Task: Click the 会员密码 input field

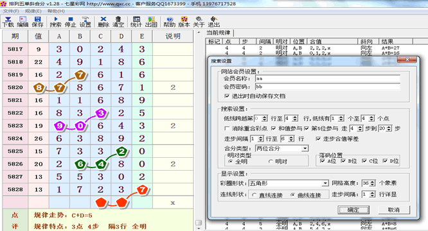Action: [328, 87]
